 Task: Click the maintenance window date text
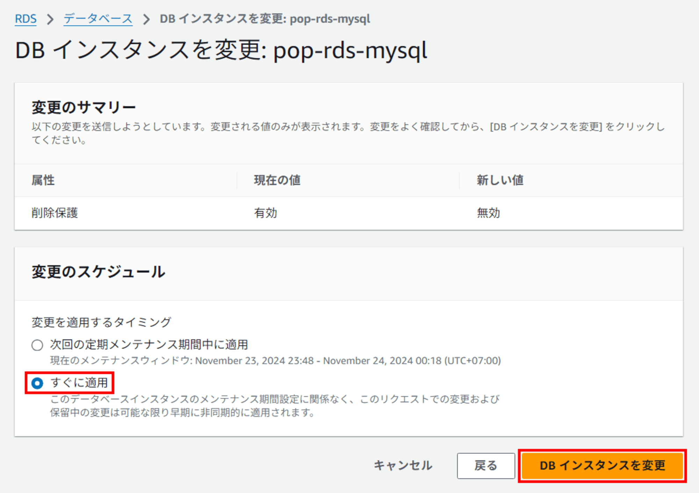[x=275, y=361]
